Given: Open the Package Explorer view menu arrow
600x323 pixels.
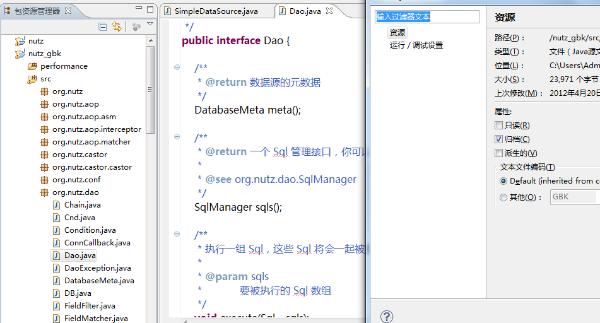Looking at the screenshot, I should click(x=150, y=24).
